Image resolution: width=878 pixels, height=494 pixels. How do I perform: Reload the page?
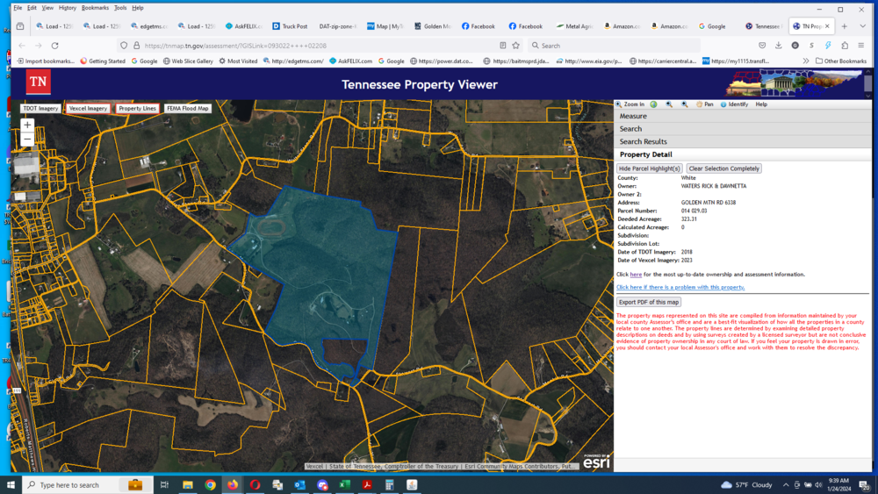[54, 46]
